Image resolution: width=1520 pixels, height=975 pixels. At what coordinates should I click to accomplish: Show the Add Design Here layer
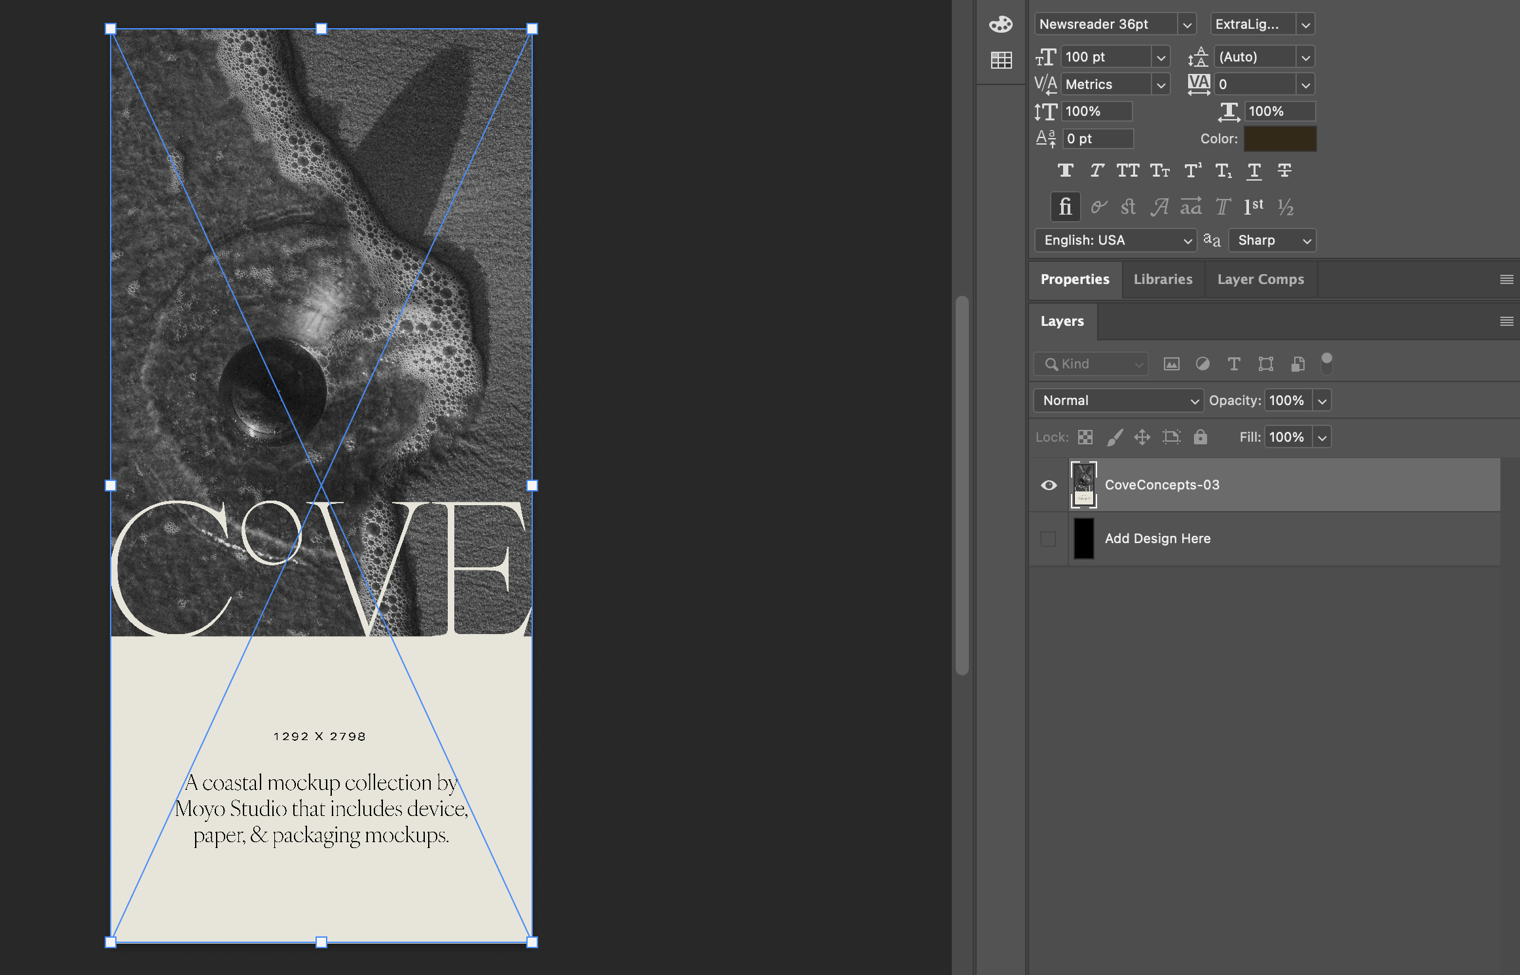pyautogui.click(x=1049, y=539)
